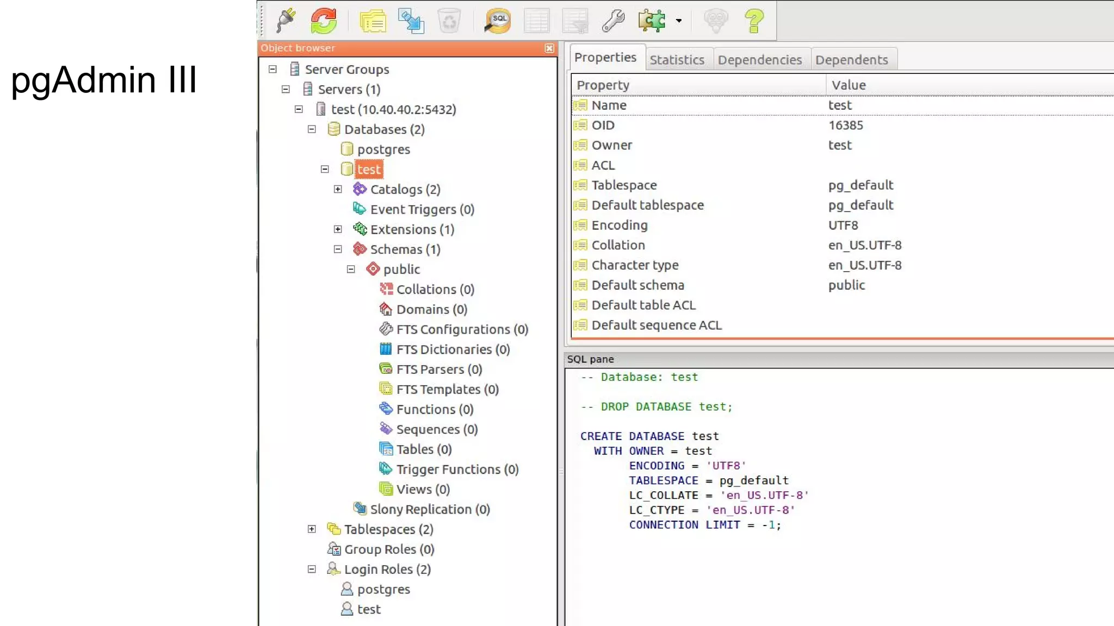Select Tables (0) in object browser

click(423, 449)
